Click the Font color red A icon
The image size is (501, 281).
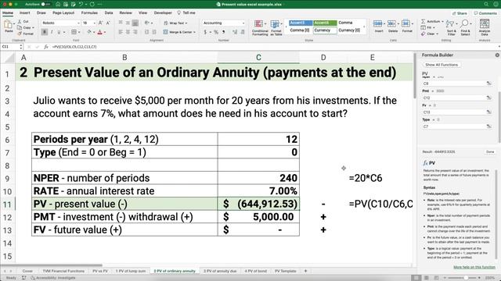point(99,32)
